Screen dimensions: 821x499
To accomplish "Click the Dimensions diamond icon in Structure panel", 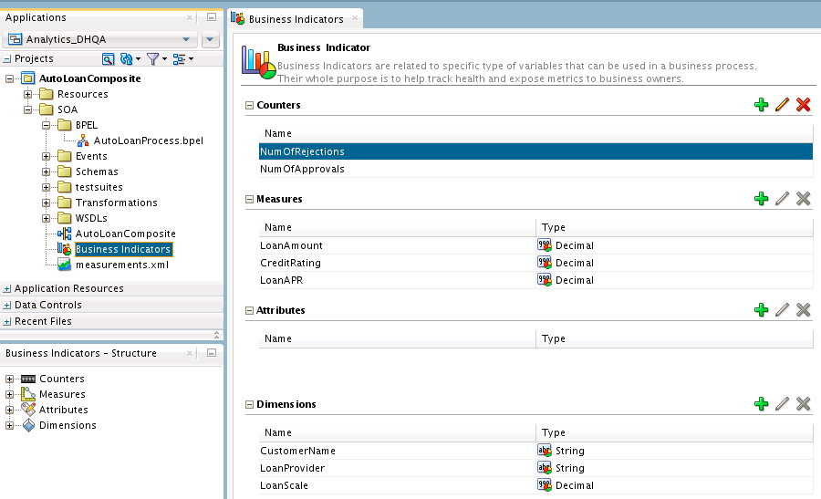I will [x=28, y=425].
